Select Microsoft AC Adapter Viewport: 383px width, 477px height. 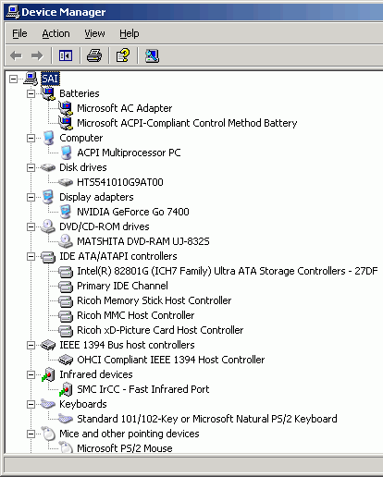tap(124, 108)
